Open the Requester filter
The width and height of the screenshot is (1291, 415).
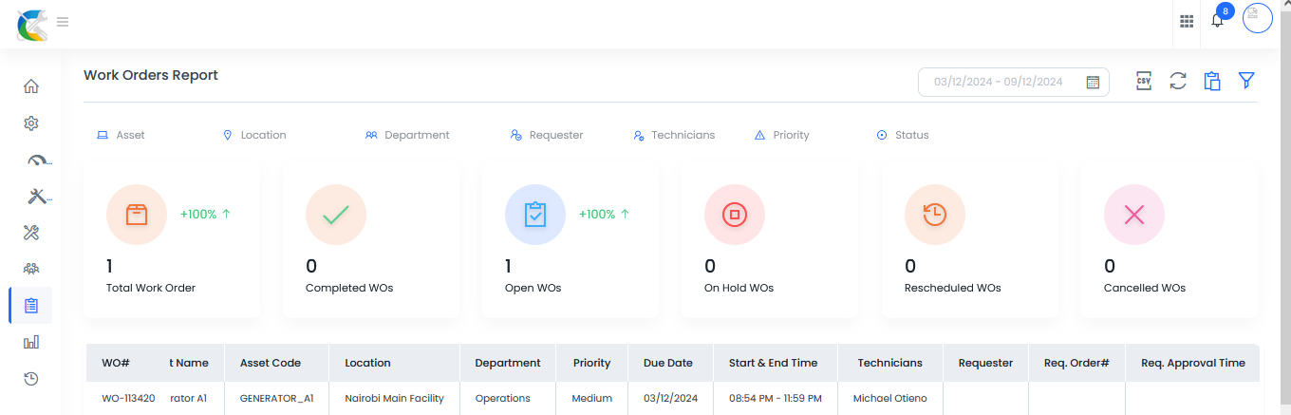point(547,135)
